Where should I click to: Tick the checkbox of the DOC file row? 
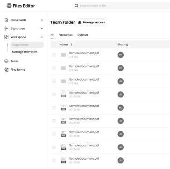coord(54,95)
